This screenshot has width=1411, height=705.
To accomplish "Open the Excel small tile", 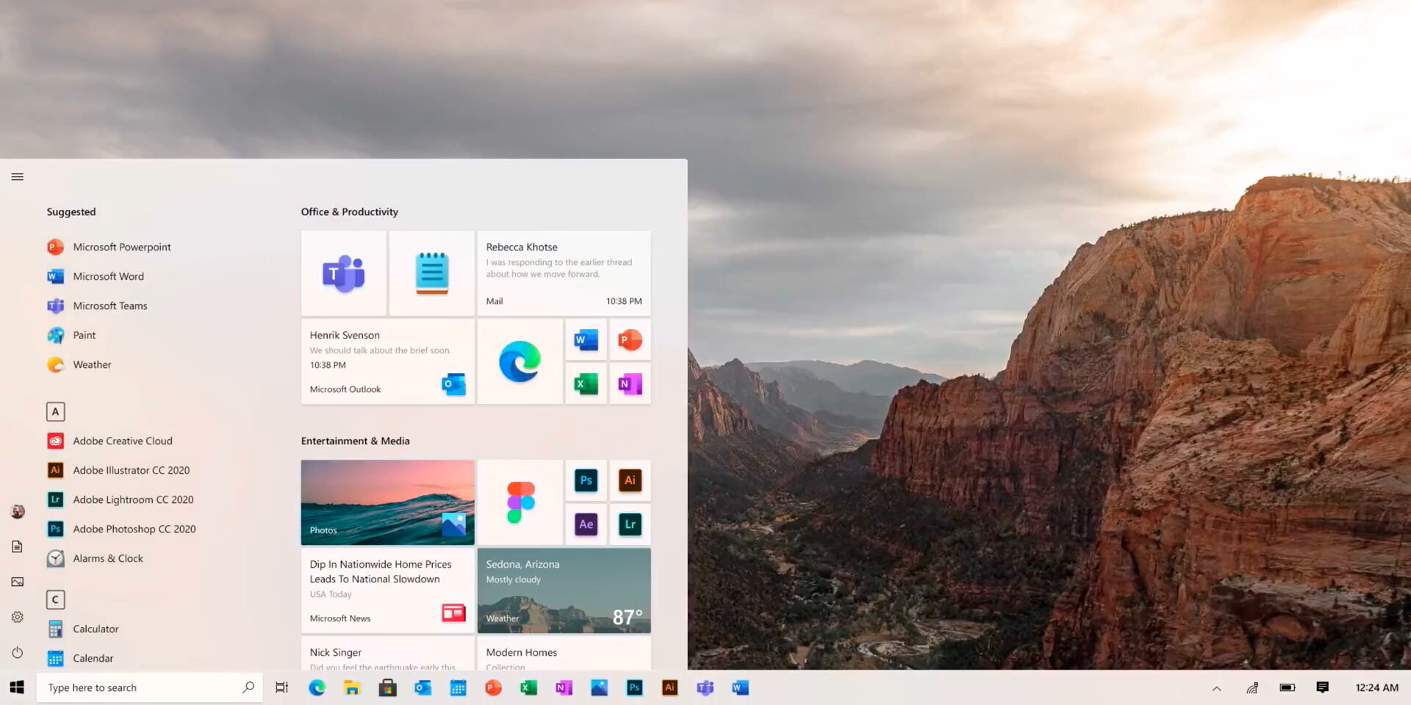I will [586, 383].
